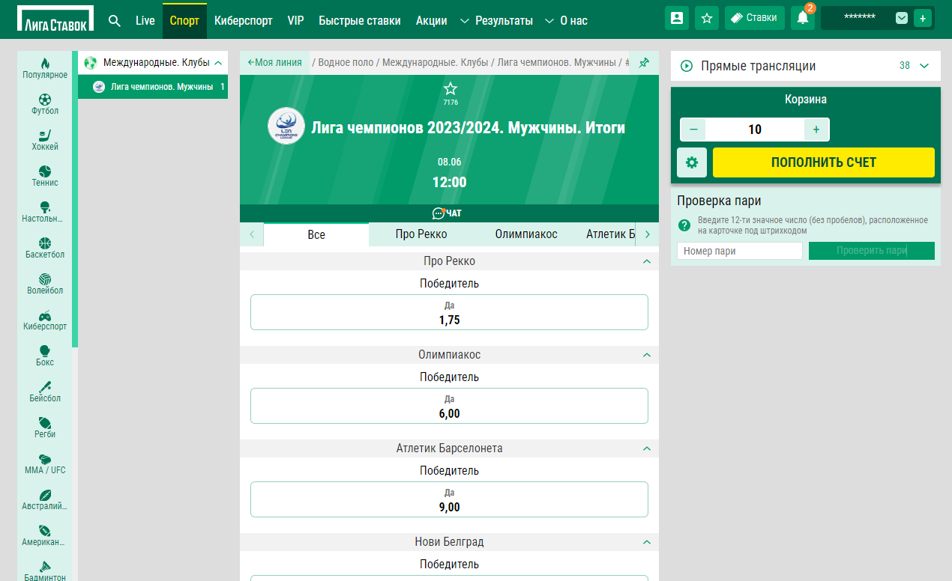Select Киберспорт icon in sidebar

45,319
